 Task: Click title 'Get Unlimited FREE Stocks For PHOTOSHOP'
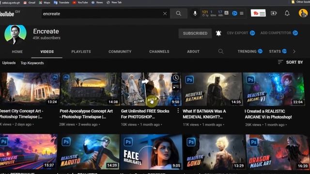click(145, 114)
